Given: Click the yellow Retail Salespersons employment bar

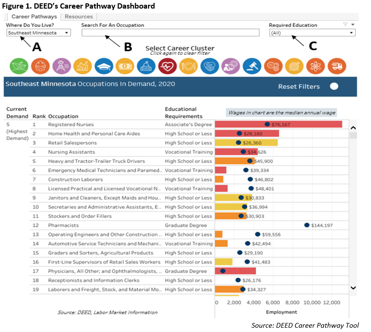Looking at the screenshot, I should [x=246, y=143].
